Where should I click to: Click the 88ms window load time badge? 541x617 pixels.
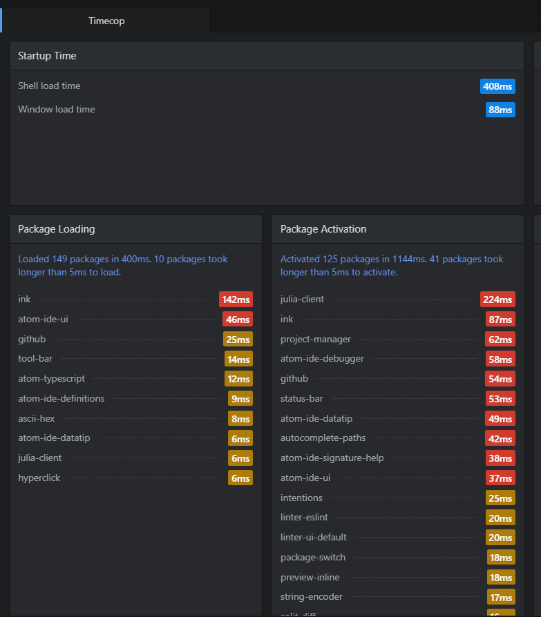tap(500, 110)
